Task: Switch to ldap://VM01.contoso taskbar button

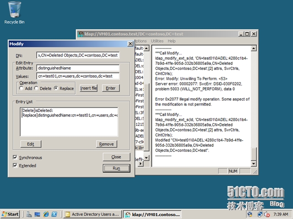Action: pyautogui.click(x=153, y=214)
